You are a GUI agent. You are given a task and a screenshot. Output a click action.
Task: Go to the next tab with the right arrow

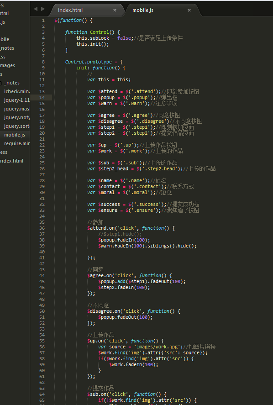[43, 9]
